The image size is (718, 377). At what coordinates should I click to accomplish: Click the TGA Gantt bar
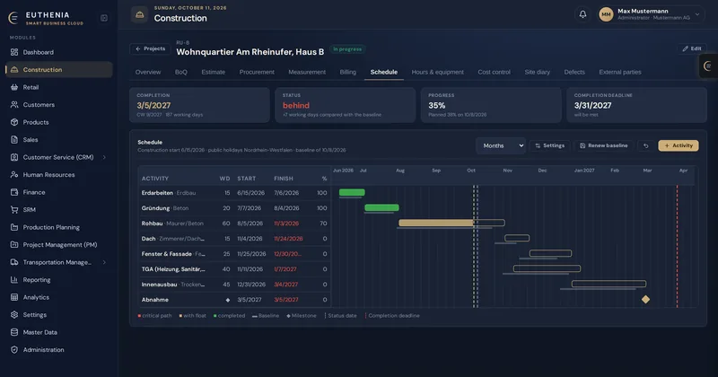(547, 268)
